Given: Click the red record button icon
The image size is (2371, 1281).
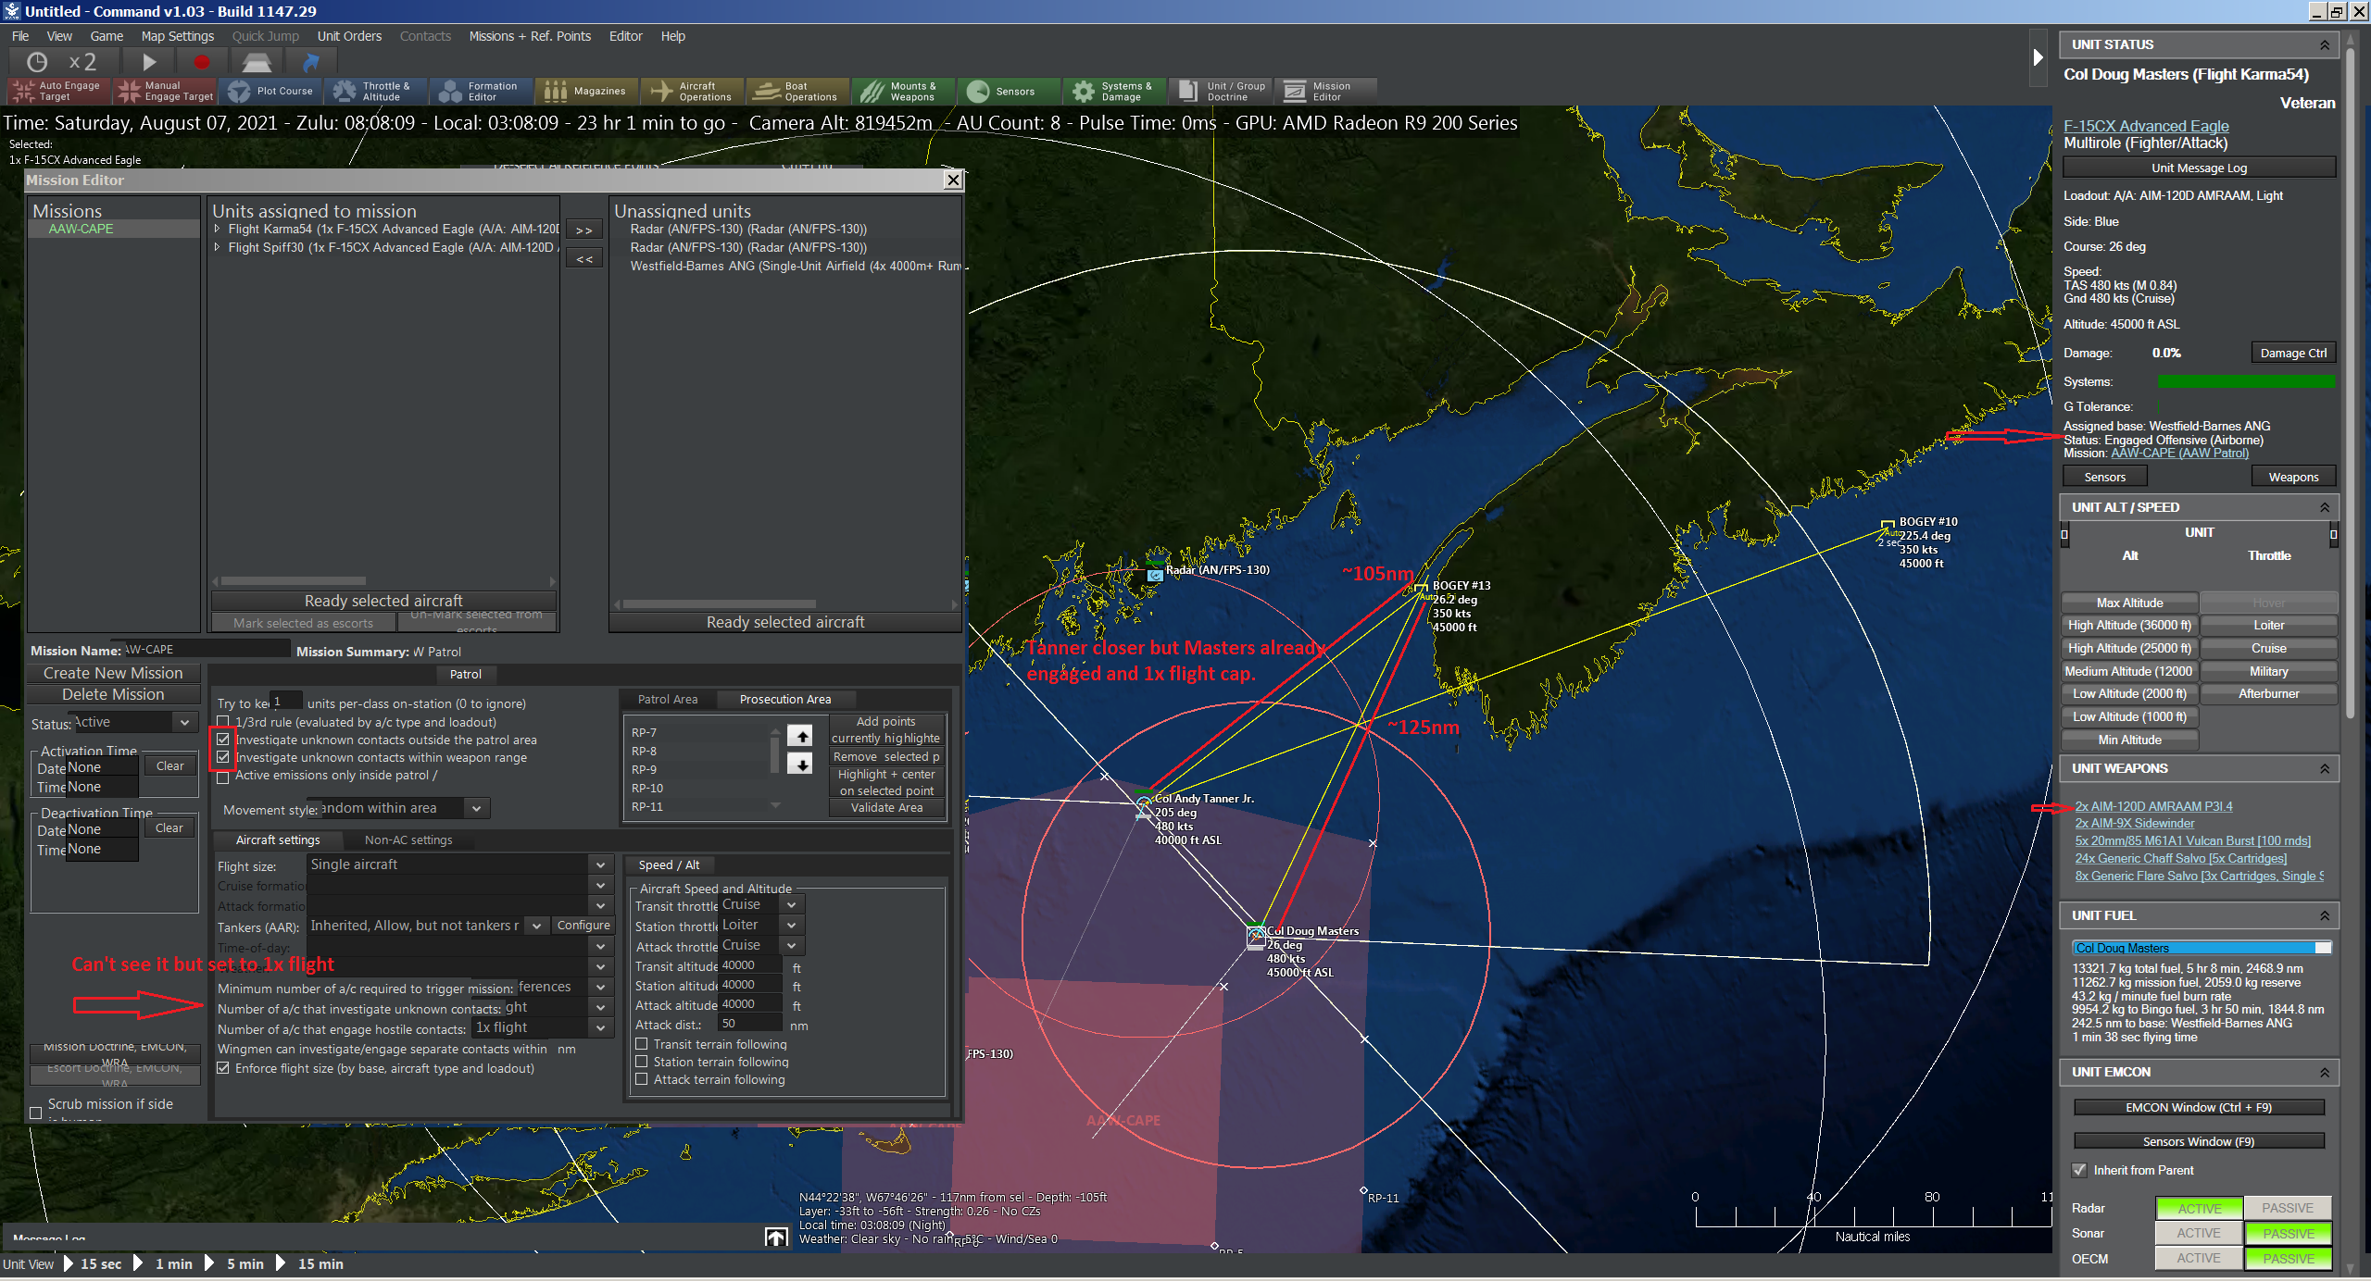Looking at the screenshot, I should point(201,62).
